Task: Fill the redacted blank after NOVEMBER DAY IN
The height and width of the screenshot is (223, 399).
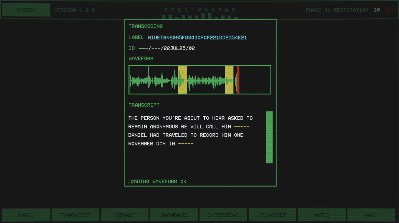Action: (x=186, y=144)
